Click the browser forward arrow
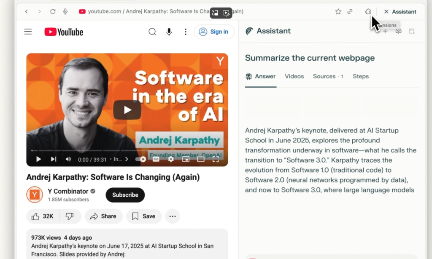 coord(39,11)
